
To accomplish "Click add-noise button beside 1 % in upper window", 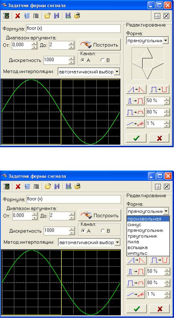I will click(x=135, y=124).
